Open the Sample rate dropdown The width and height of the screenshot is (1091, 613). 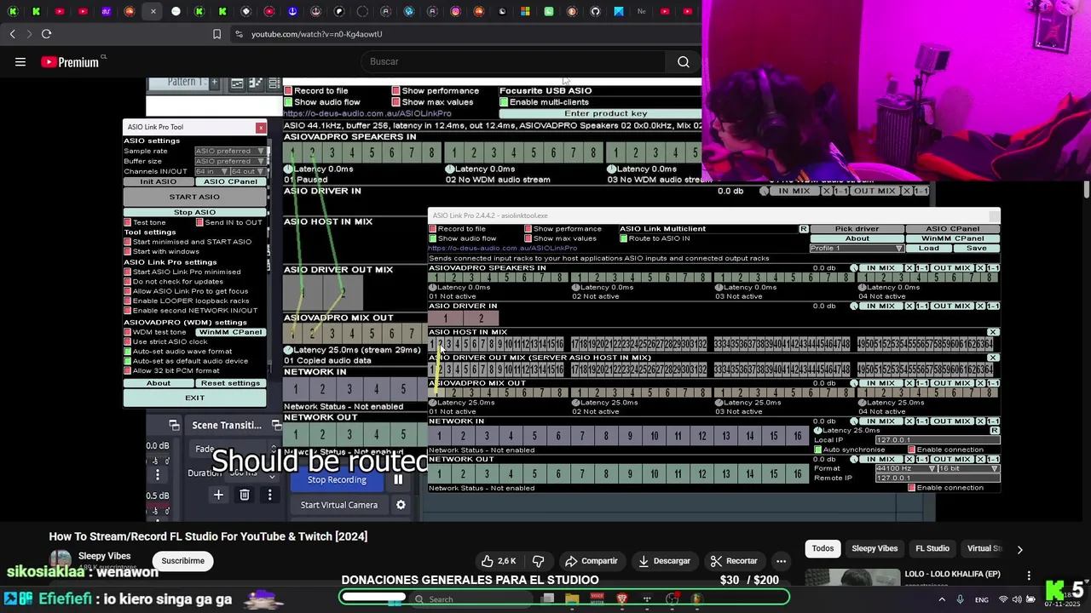tap(230, 152)
